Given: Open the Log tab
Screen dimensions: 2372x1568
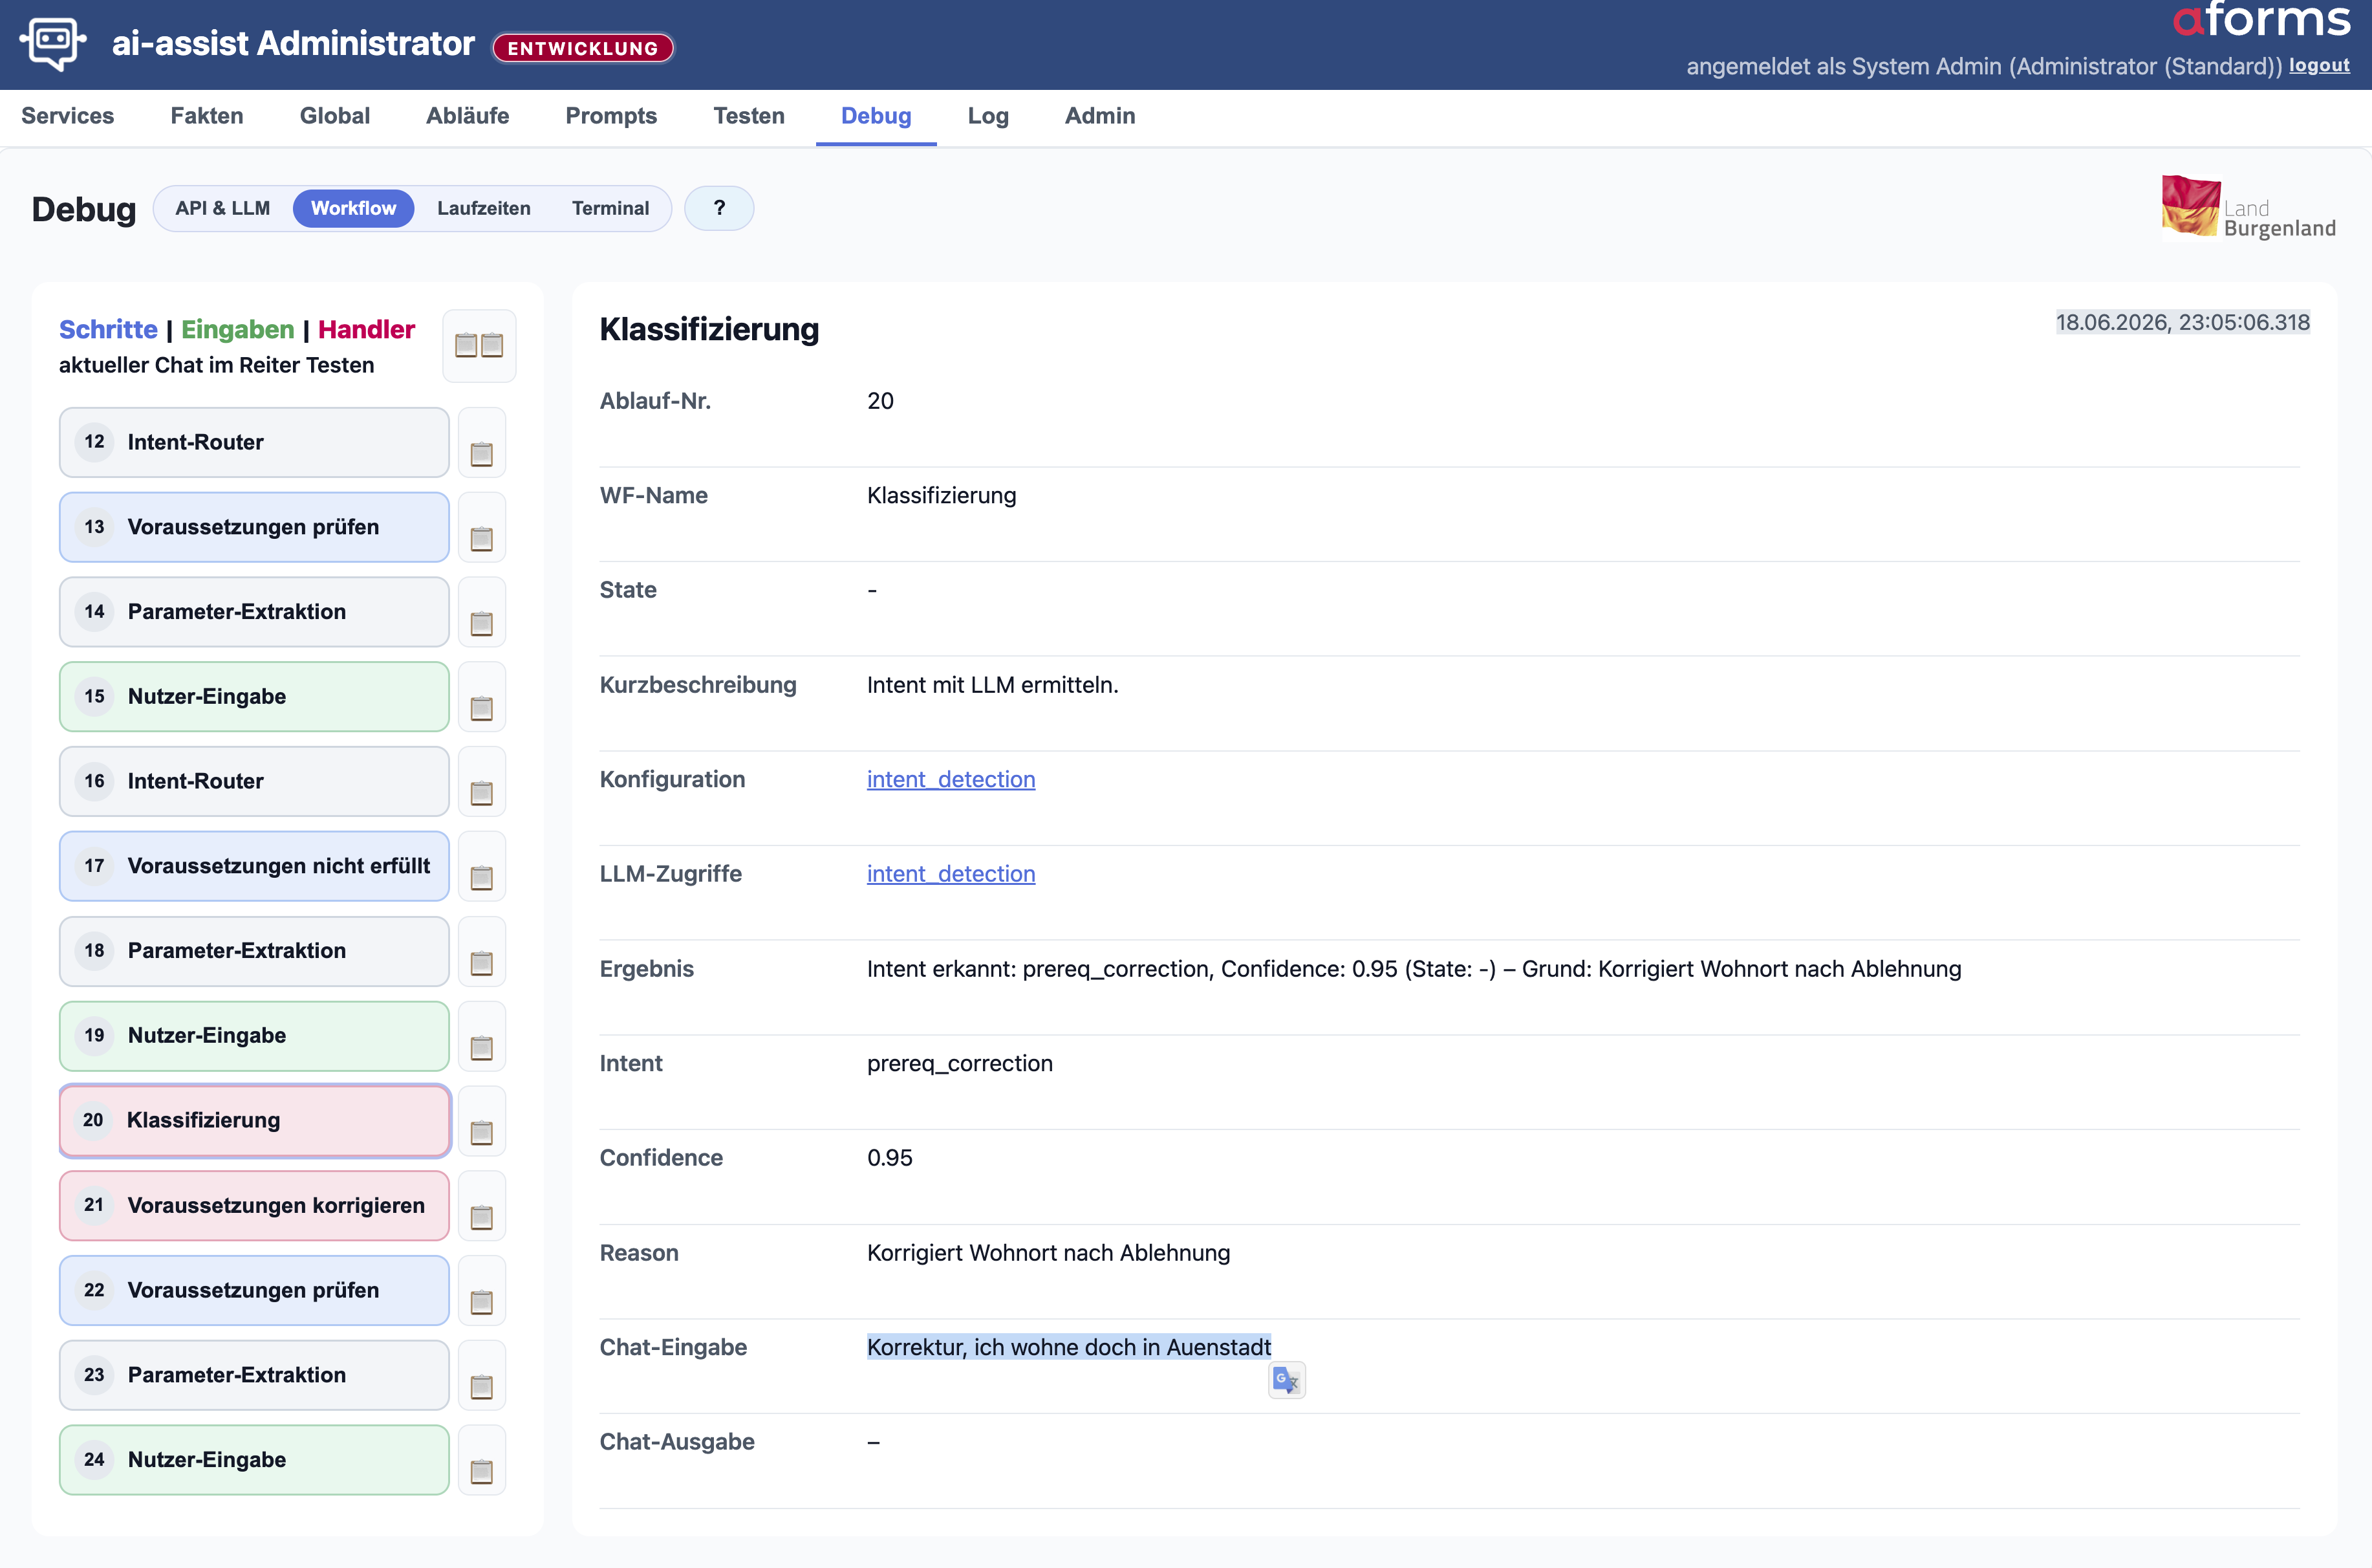Looking at the screenshot, I should 989,116.
